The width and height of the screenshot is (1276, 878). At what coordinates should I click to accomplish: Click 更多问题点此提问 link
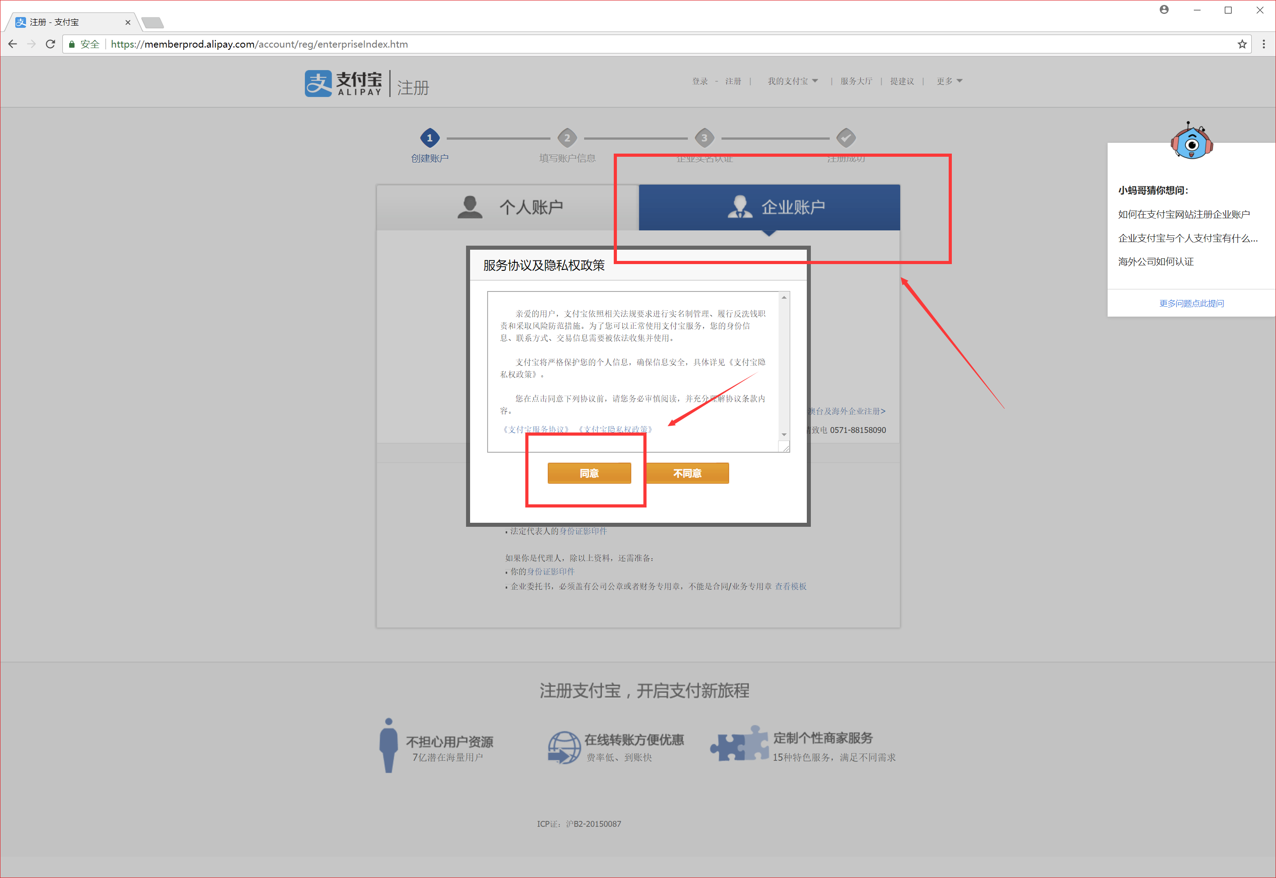pyautogui.click(x=1191, y=303)
